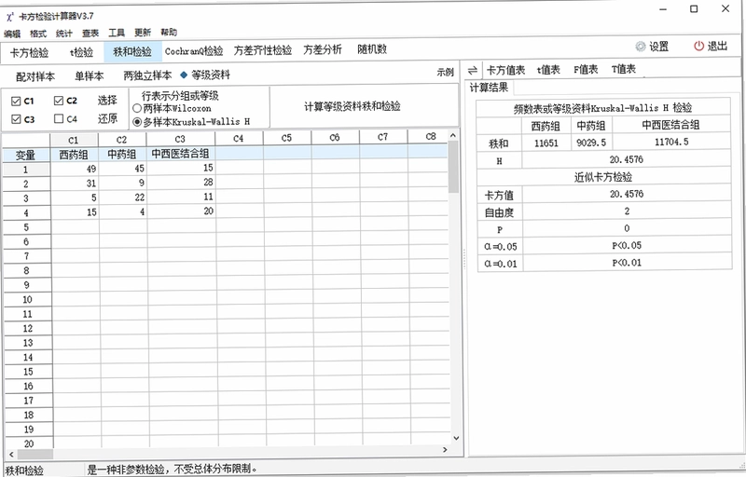Viewport: 746px width, 477px height.
Task: Select the 变量 row header
Action: pos(26,156)
